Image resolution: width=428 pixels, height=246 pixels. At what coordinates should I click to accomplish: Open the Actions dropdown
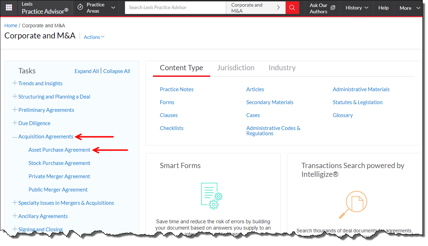(94, 37)
